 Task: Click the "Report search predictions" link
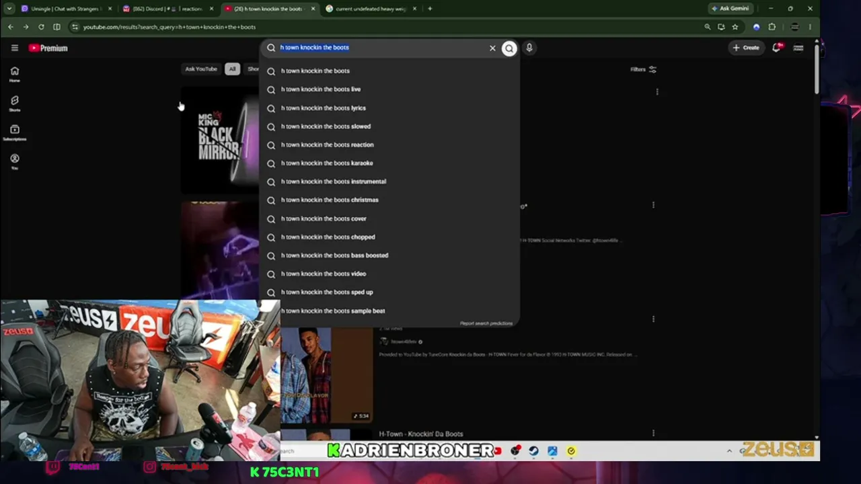point(486,323)
